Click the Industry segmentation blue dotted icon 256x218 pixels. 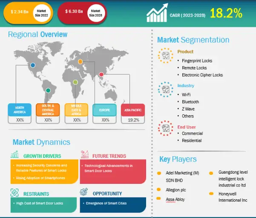pos(166,90)
